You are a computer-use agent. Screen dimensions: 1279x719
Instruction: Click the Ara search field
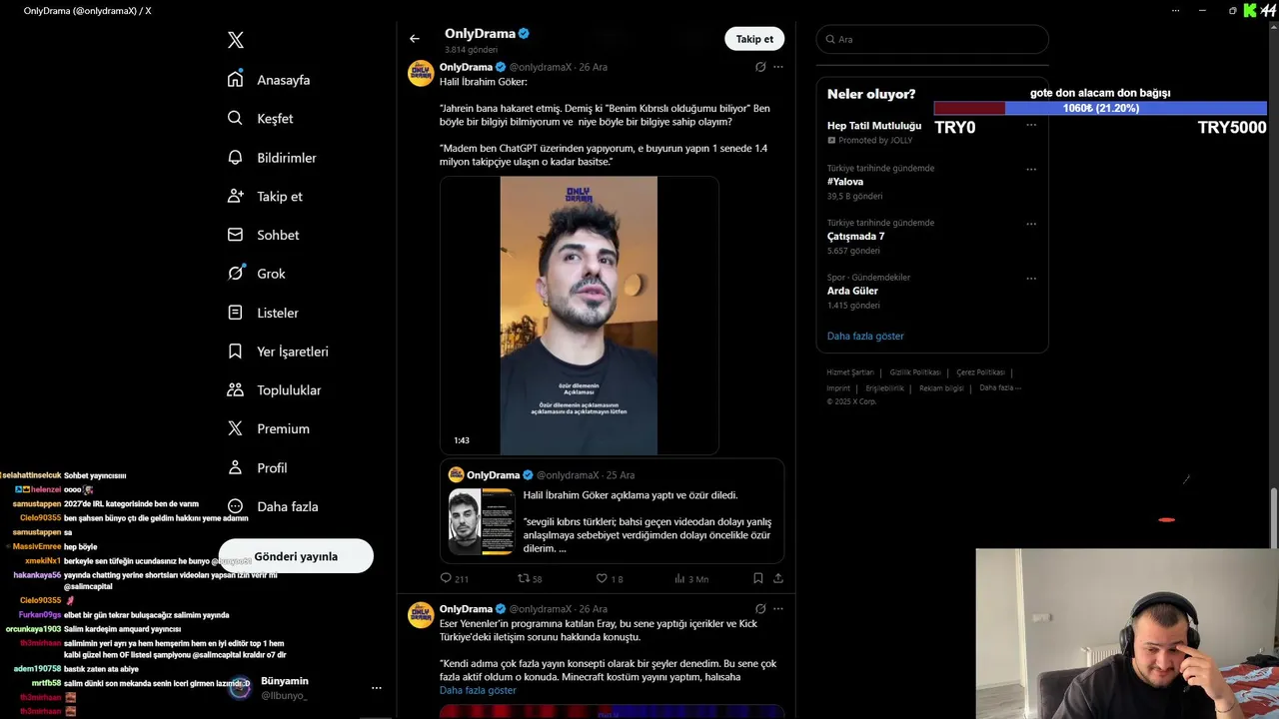(932, 39)
